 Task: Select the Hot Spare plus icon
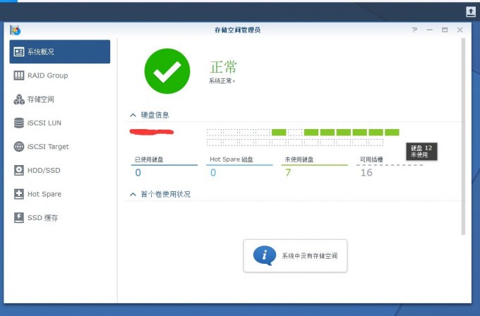[19, 194]
